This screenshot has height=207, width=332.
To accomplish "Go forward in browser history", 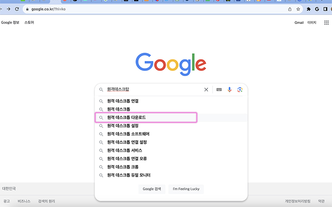I will (8, 9).
